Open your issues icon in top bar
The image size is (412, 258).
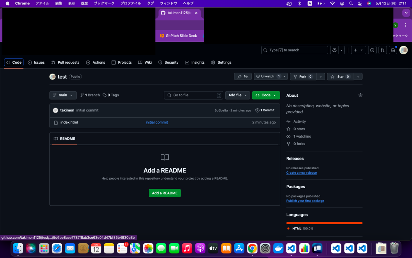pos(372,50)
